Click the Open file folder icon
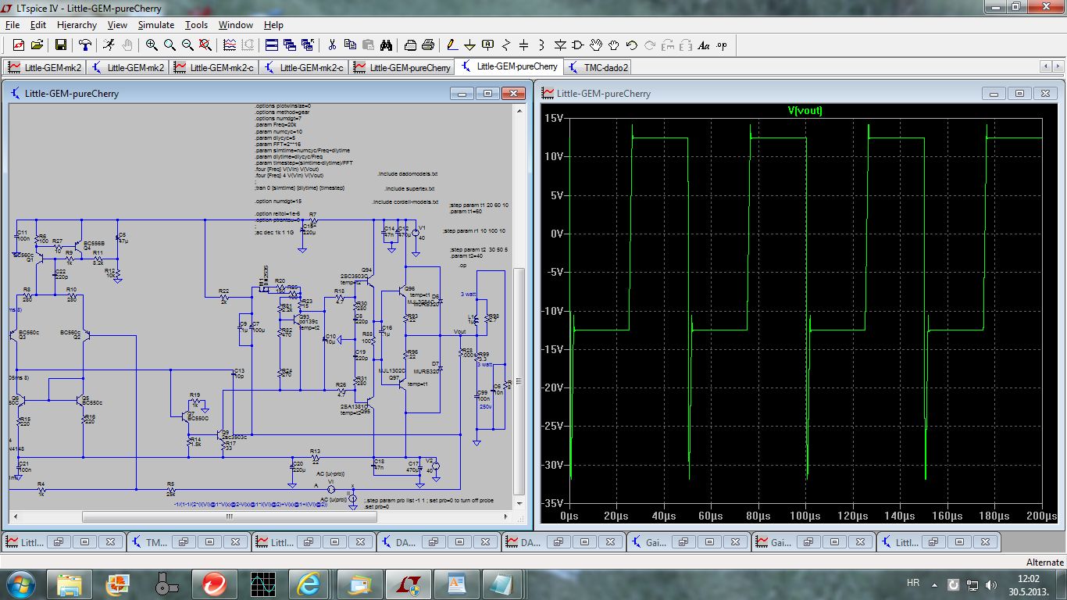This screenshot has height=600, width=1067. (37, 45)
